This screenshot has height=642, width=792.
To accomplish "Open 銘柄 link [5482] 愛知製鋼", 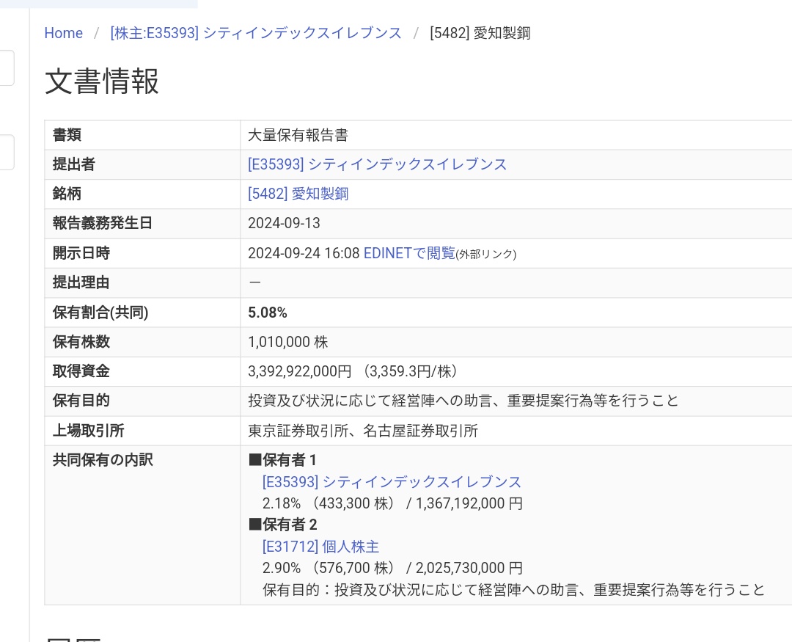I will [298, 194].
